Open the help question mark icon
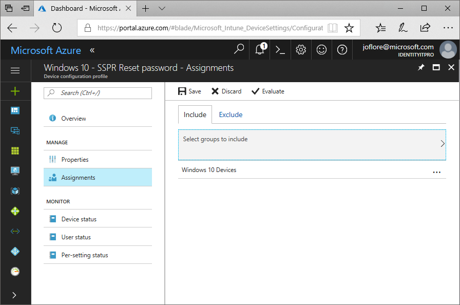Image resolution: width=460 pixels, height=305 pixels. point(342,50)
